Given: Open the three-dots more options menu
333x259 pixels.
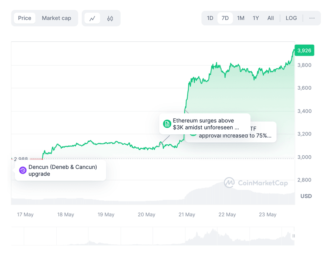Looking at the screenshot, I should (x=312, y=18).
